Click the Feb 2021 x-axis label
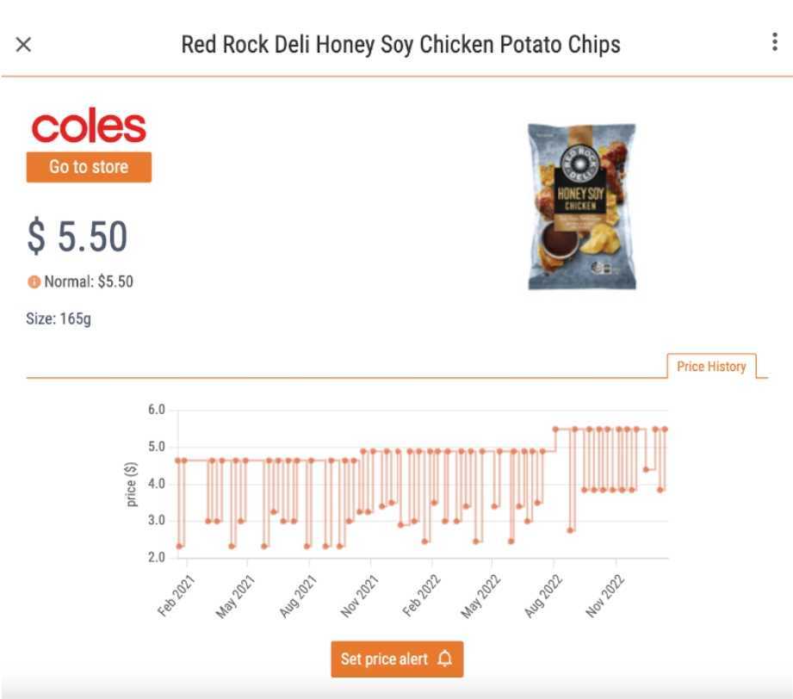 (x=177, y=595)
